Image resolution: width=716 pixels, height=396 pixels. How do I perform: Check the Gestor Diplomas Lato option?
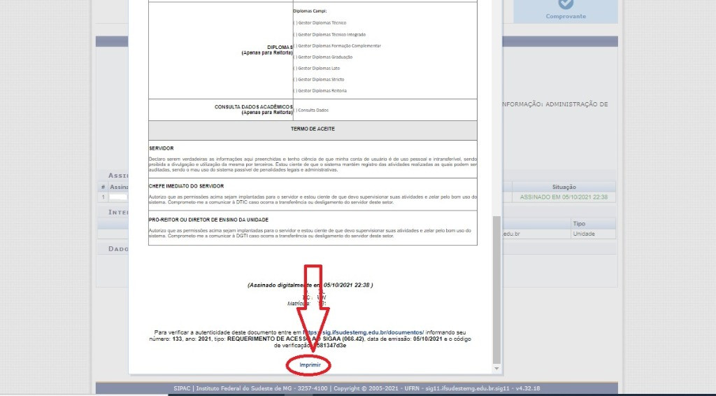[295, 68]
